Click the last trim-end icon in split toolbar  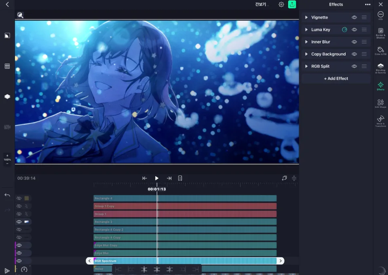pos(195,269)
